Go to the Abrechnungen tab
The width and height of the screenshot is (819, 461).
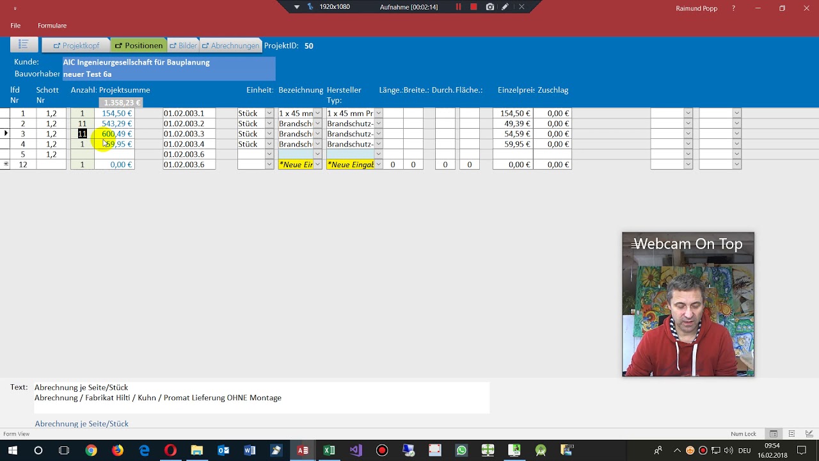tap(230, 45)
